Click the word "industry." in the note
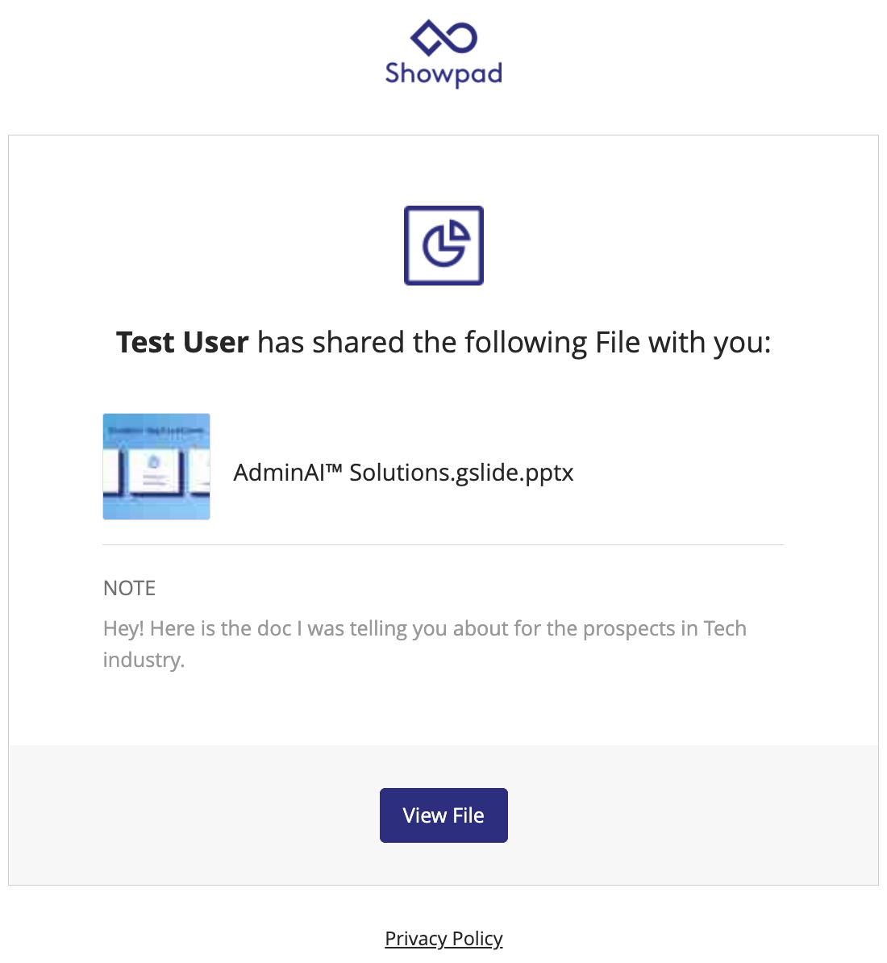 coord(144,660)
